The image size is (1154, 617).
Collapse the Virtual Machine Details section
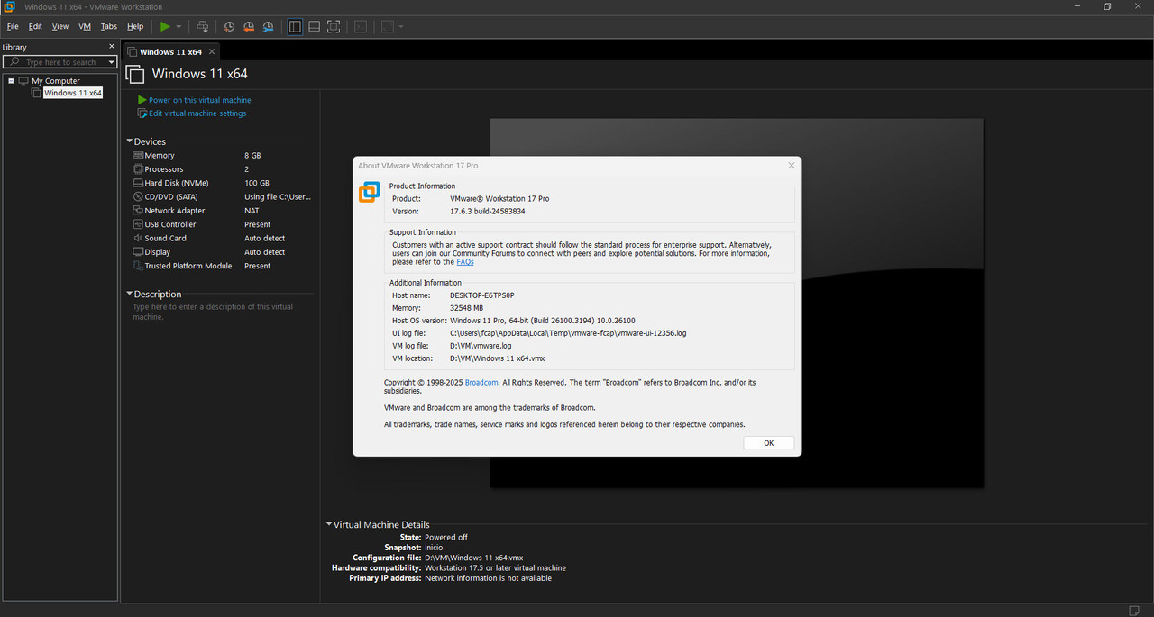(329, 524)
